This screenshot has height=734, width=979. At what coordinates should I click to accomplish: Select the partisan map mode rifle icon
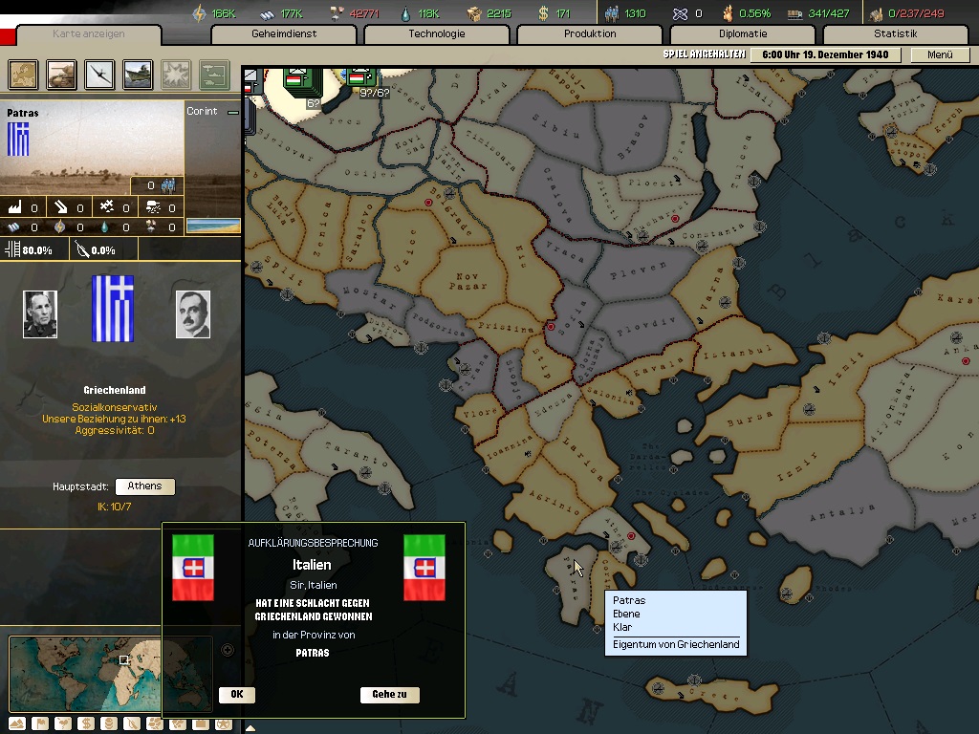point(132,723)
